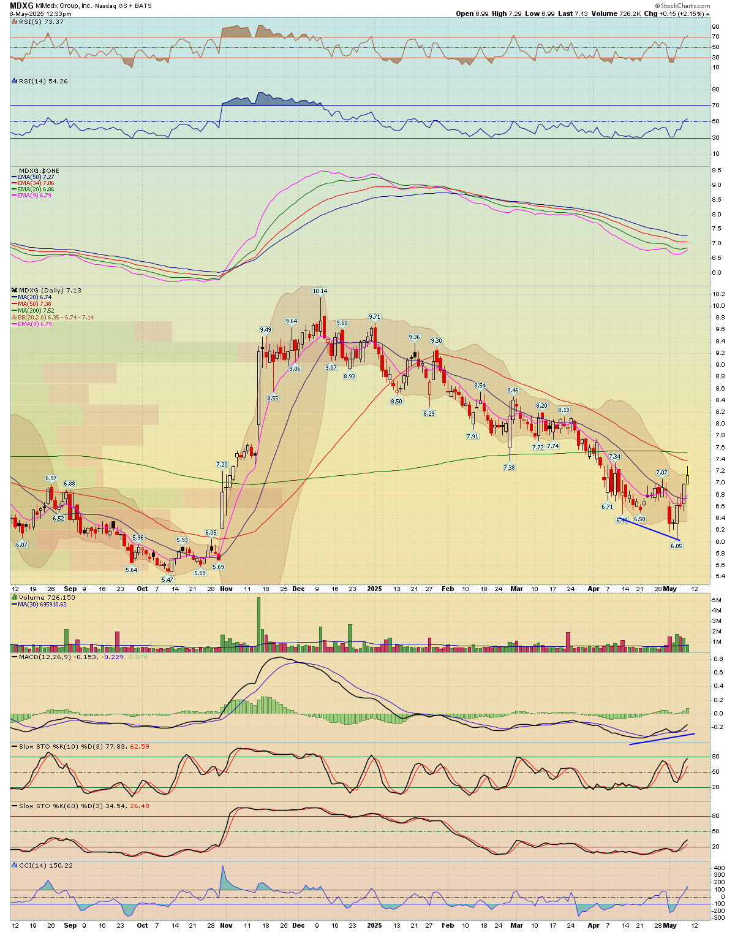Click the 6.97 high price label
Viewport: 735px width, 932px height.
pyautogui.click(x=51, y=478)
